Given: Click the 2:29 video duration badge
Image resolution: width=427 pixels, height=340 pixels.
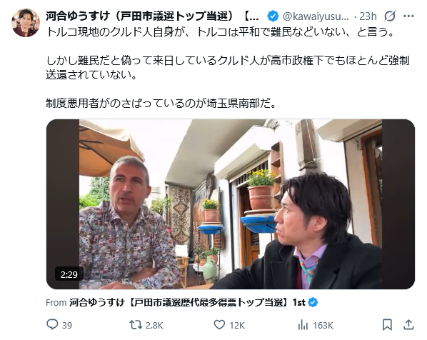Looking at the screenshot, I should click(x=69, y=274).
